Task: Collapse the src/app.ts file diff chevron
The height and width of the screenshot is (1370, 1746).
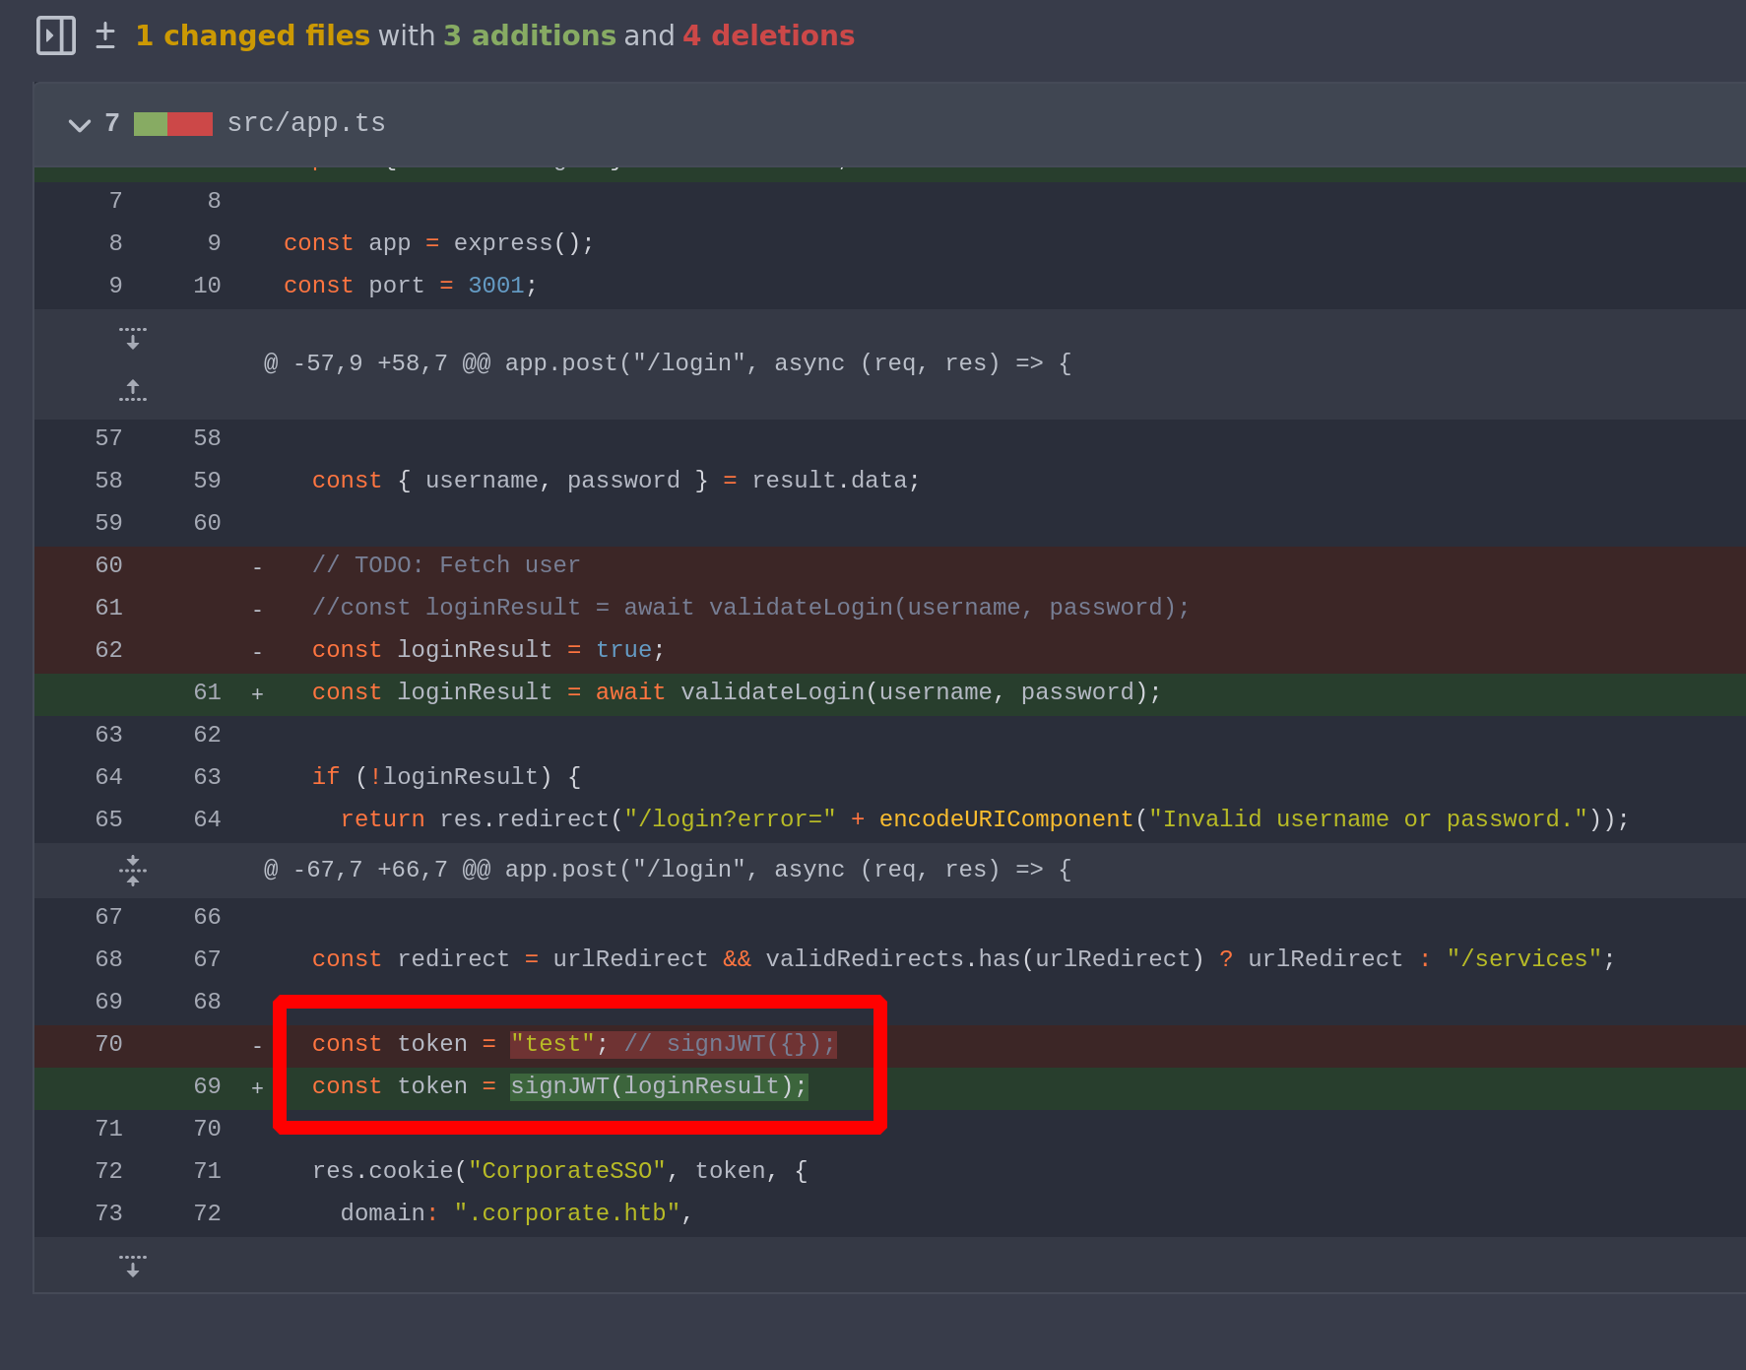Action: pyautogui.click(x=79, y=124)
